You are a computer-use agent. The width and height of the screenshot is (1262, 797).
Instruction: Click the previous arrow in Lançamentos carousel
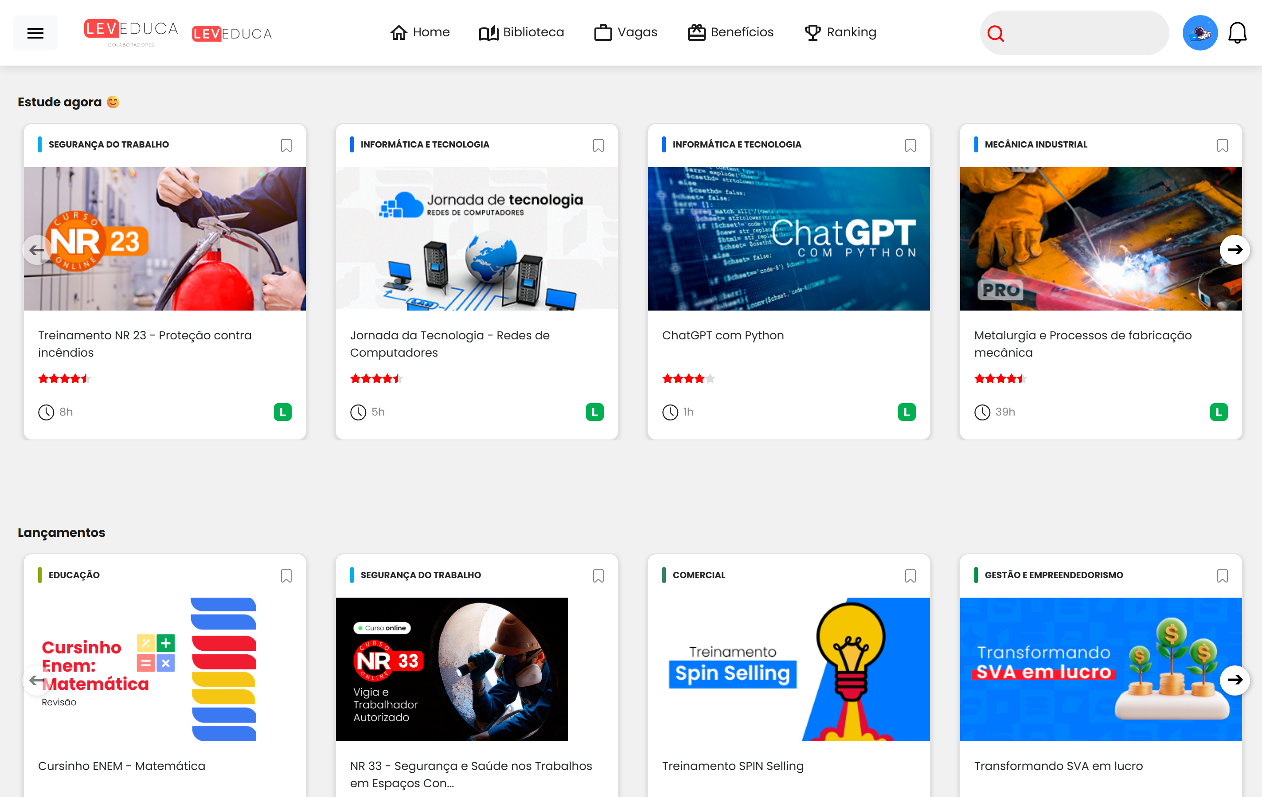37,680
